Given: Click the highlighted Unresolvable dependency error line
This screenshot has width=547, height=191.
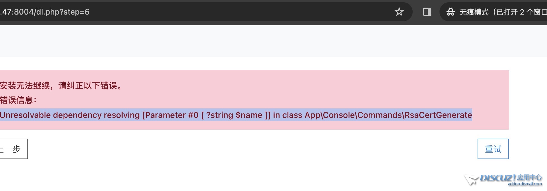Looking at the screenshot, I should coord(236,115).
